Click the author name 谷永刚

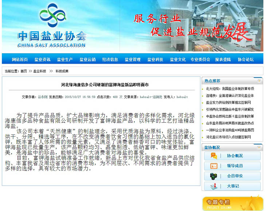pos(43,97)
